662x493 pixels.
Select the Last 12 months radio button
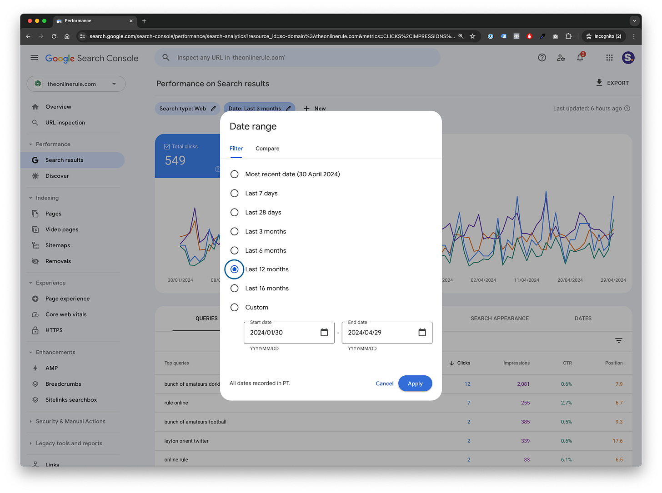pos(235,269)
